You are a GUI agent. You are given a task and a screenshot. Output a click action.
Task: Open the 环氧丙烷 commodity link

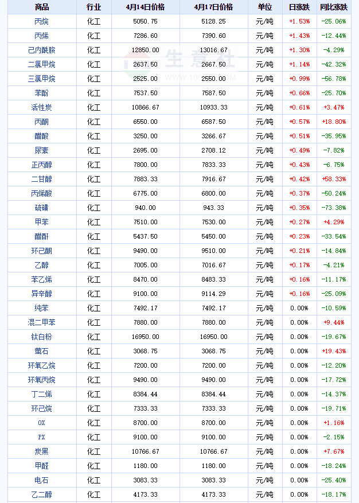tap(42, 380)
